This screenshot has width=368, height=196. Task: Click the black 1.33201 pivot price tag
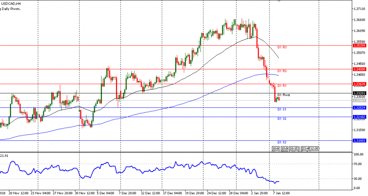coord(359,93)
